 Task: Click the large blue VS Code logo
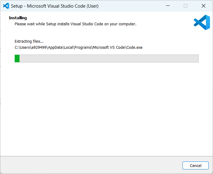202,23
